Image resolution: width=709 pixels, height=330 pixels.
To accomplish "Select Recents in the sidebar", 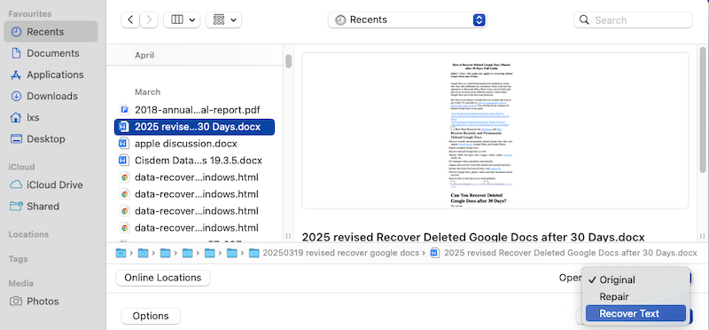I will [51, 32].
